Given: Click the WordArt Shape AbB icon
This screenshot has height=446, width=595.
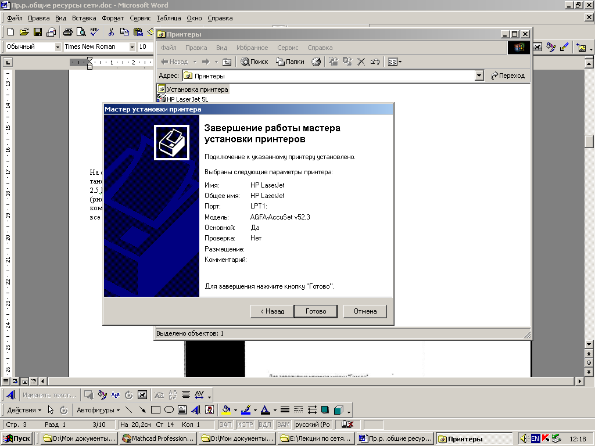Looking at the screenshot, I should click(x=116, y=395).
